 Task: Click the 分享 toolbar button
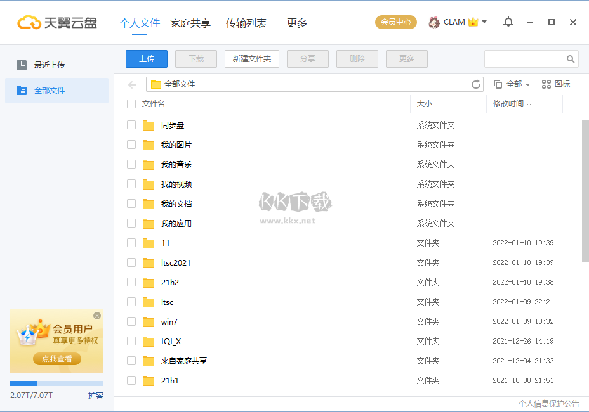click(x=308, y=59)
